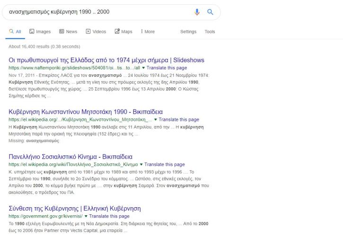The height and width of the screenshot is (236, 343).
Task: Click the Images tab picture icon
Action: coord(32,32)
